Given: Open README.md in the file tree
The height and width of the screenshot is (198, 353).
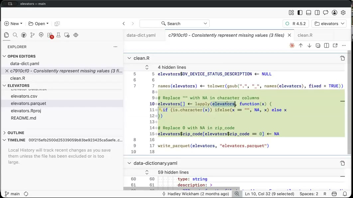Looking at the screenshot, I should click(23, 118).
